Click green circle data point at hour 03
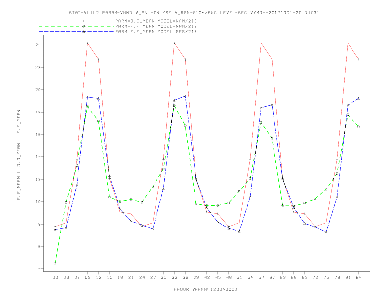Screen dimensions: 391x302 pyautogui.click(x=66, y=202)
